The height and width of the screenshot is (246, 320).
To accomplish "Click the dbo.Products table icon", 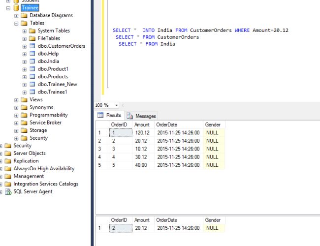I will (32, 77).
